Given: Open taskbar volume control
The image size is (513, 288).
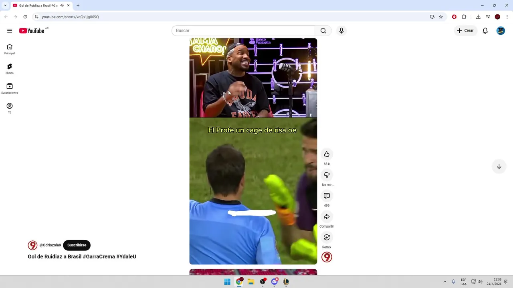Looking at the screenshot, I should tap(480, 282).
